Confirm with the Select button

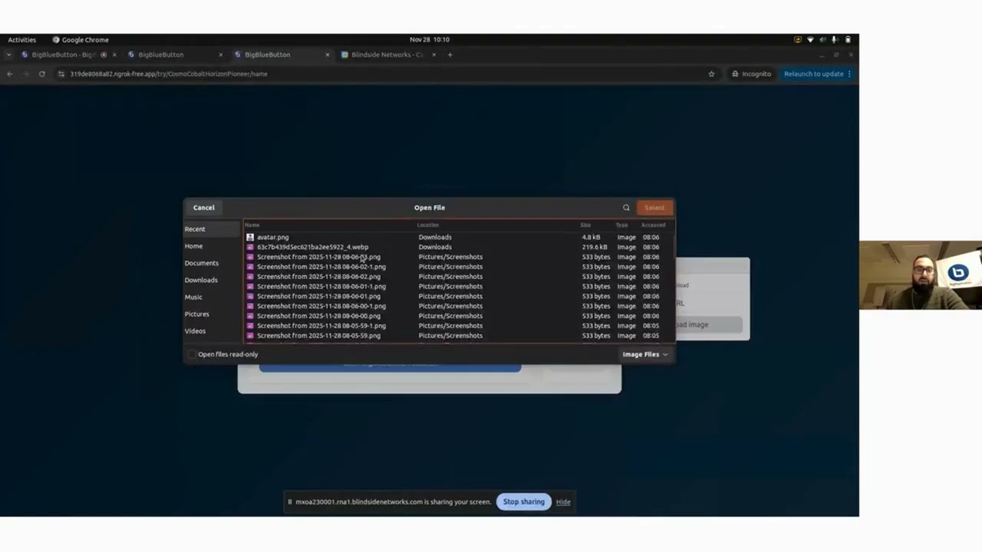coord(654,208)
